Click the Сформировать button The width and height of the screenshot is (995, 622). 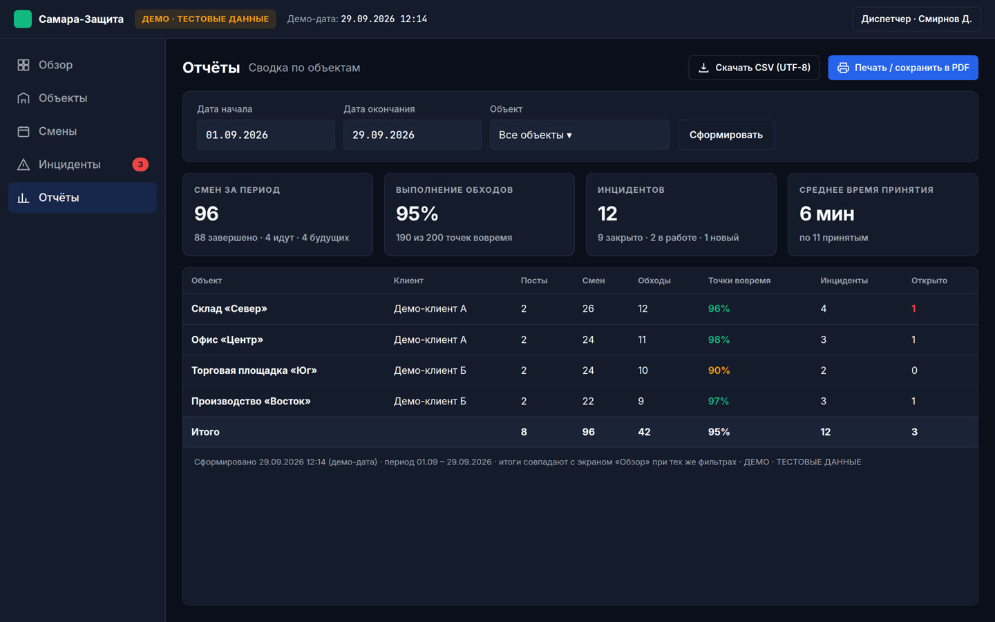[726, 135]
